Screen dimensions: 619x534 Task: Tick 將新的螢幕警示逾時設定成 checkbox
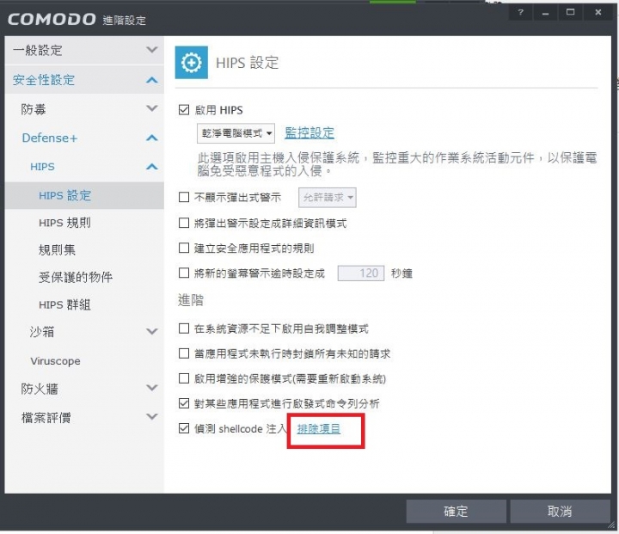pyautogui.click(x=184, y=273)
